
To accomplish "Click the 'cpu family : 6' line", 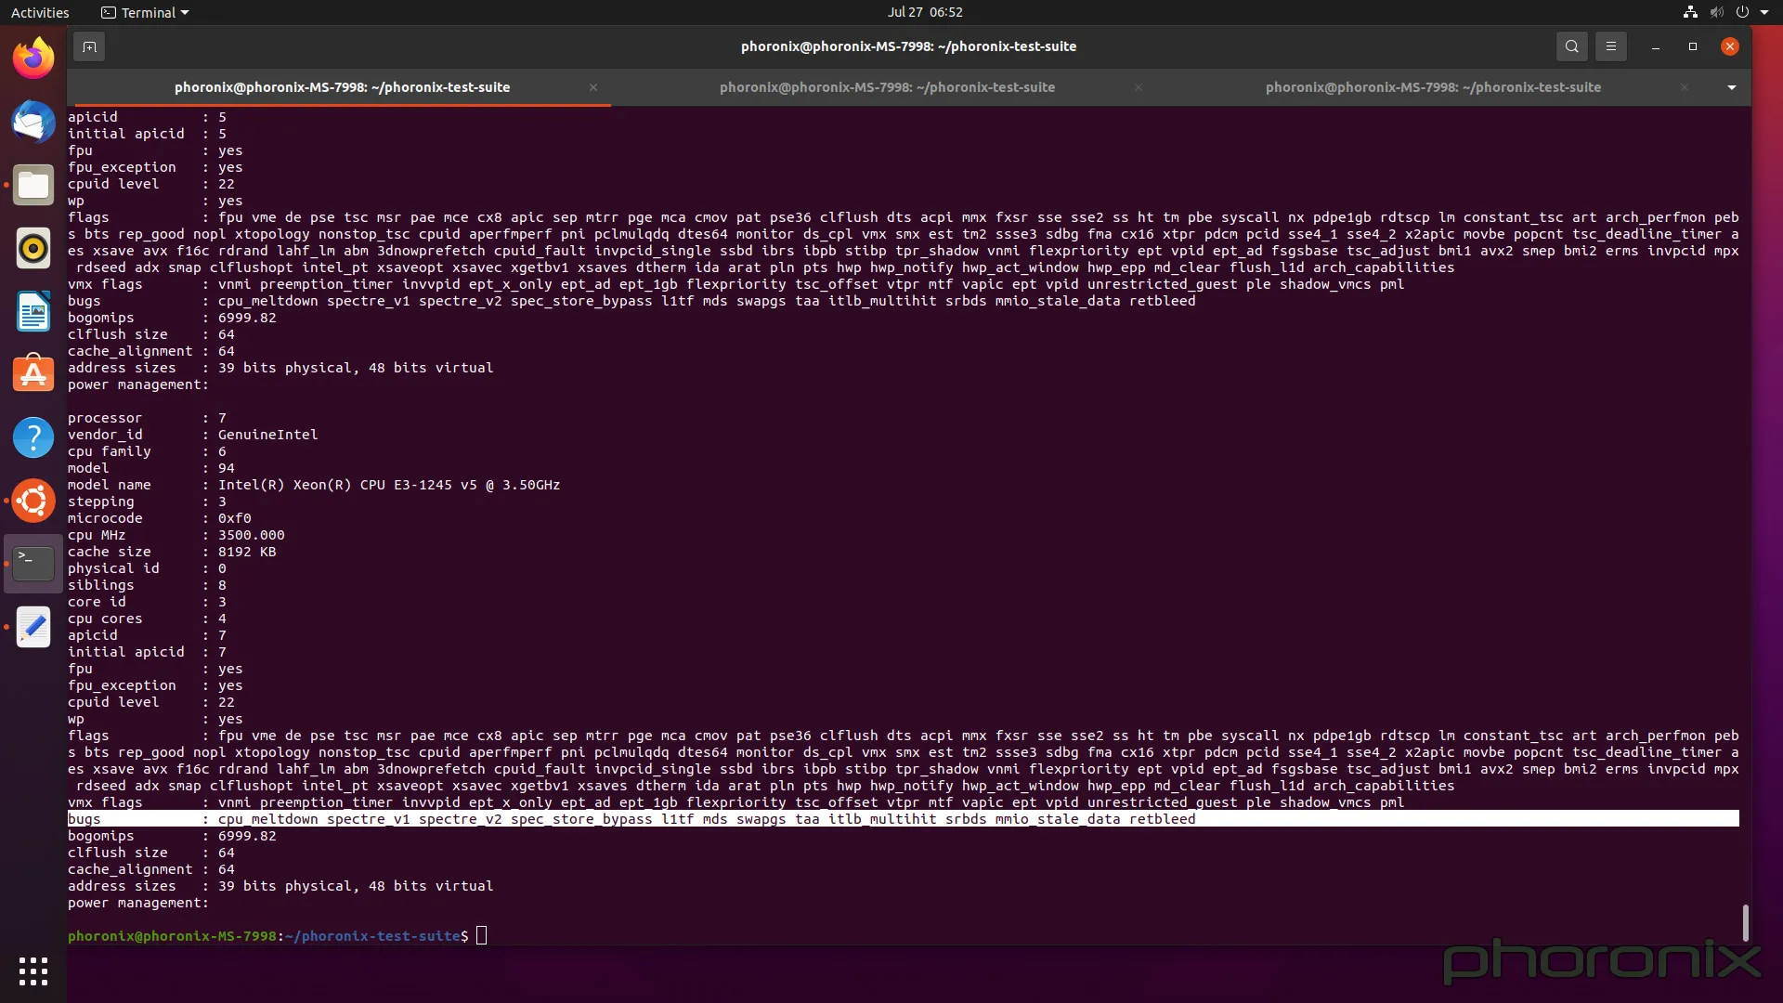I will 147,451.
